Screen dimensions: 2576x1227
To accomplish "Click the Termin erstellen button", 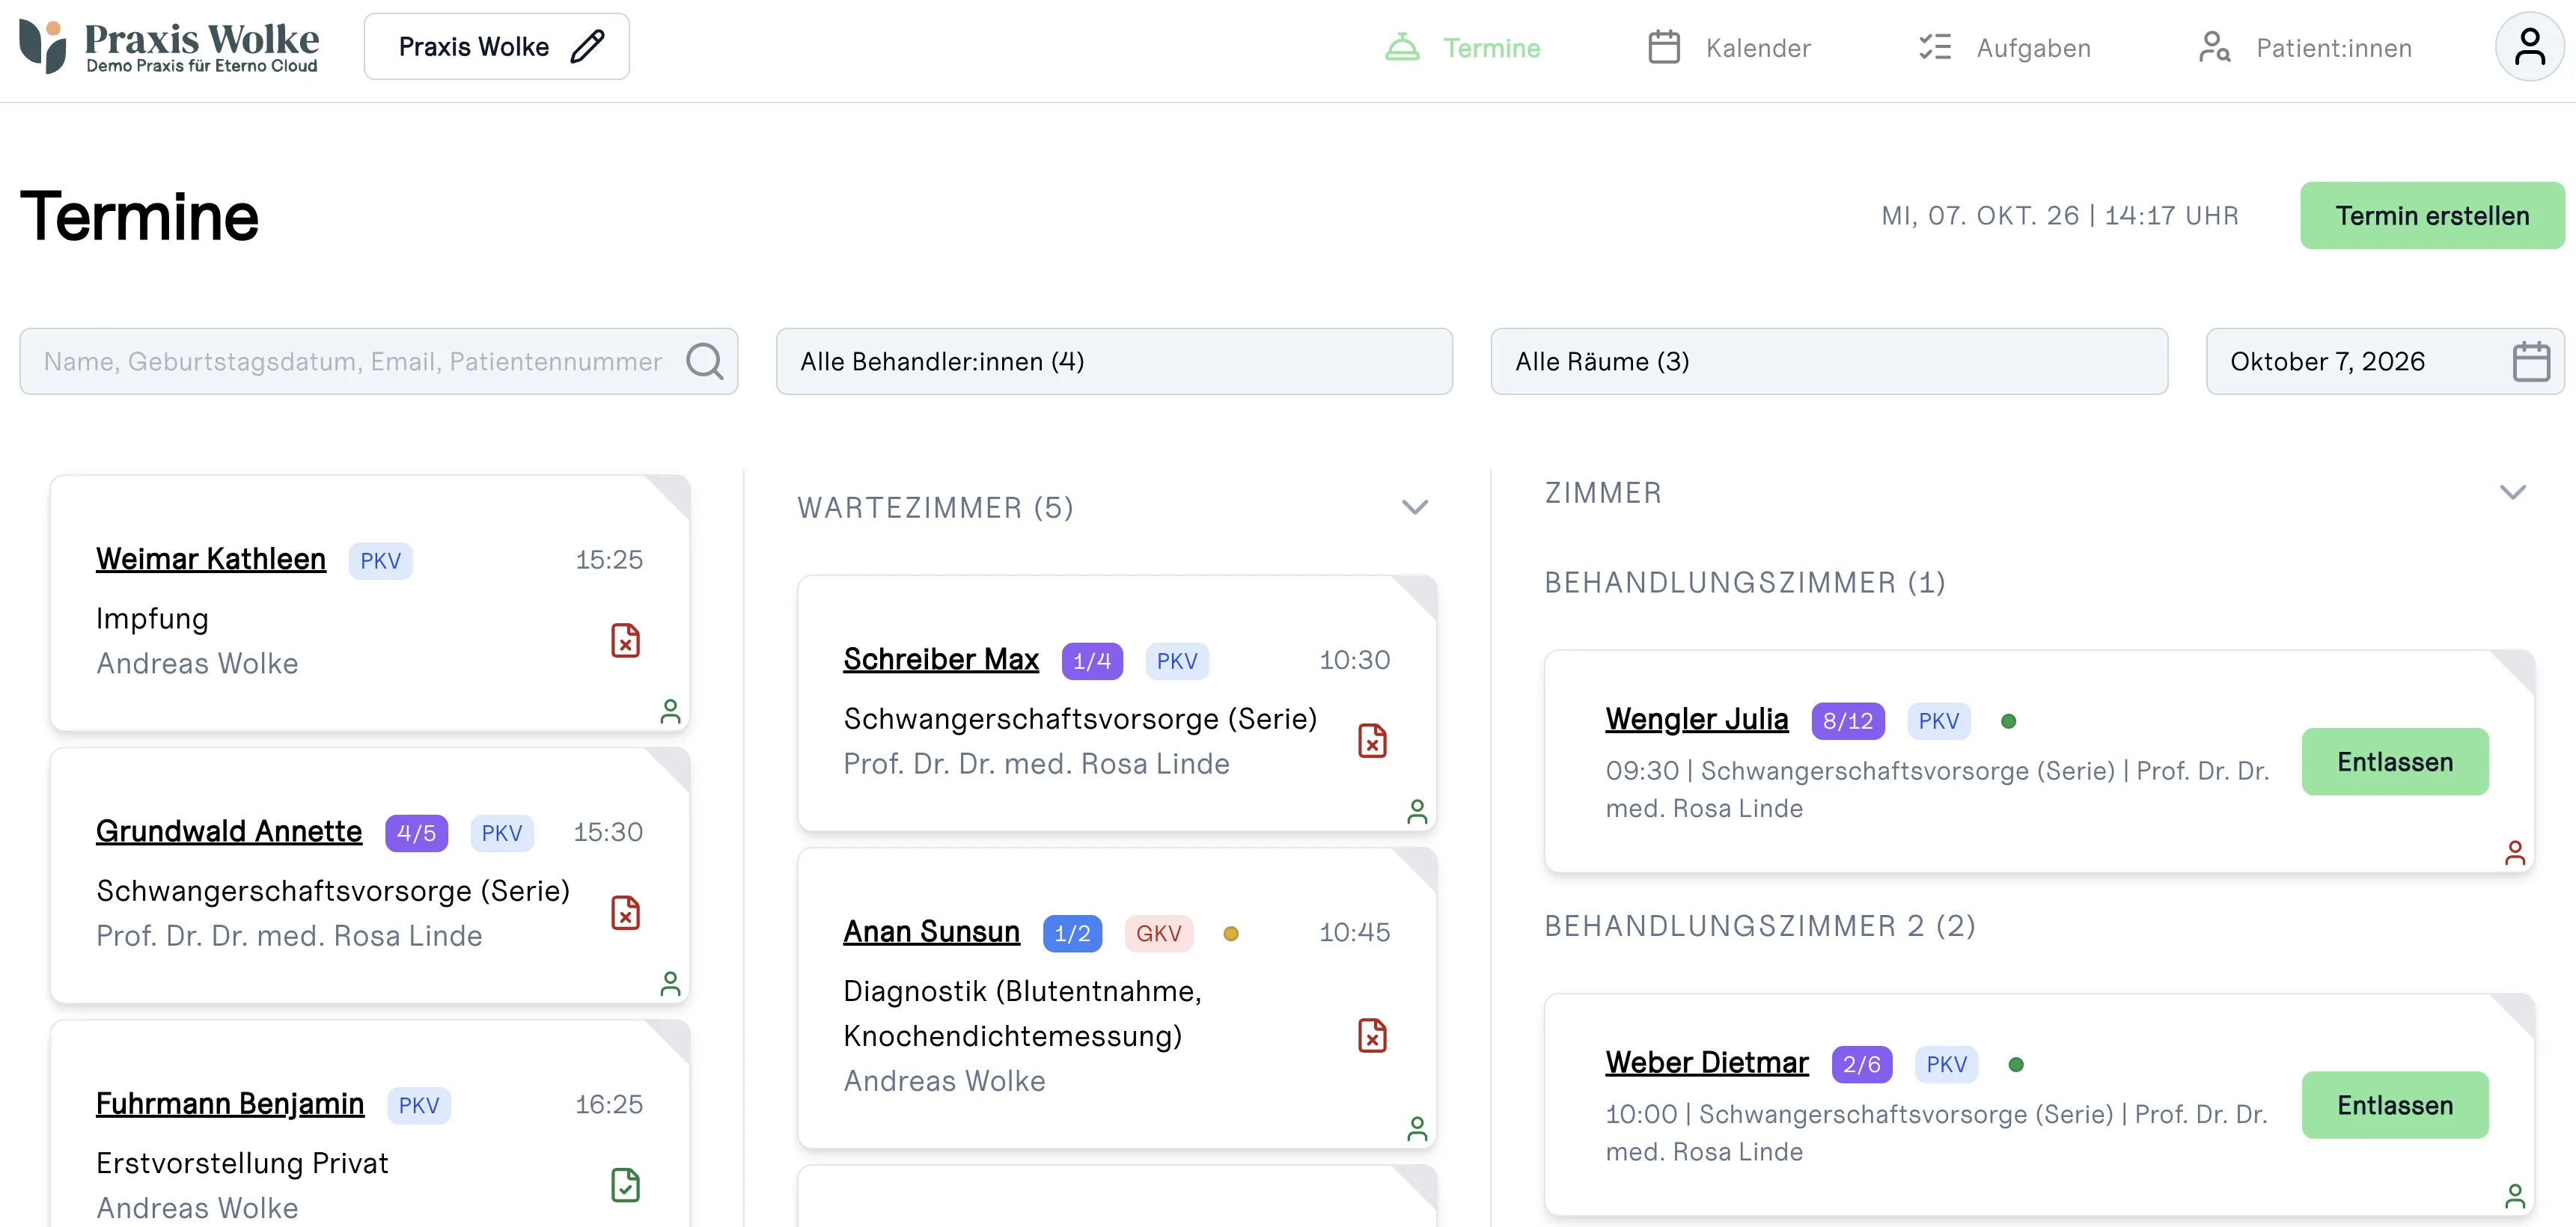I will click(2431, 215).
